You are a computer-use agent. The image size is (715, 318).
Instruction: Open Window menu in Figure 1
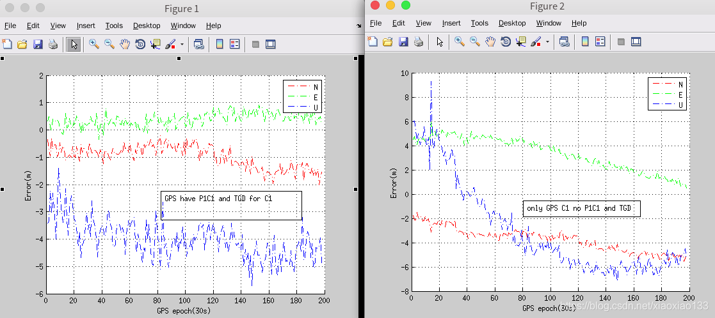(x=183, y=26)
